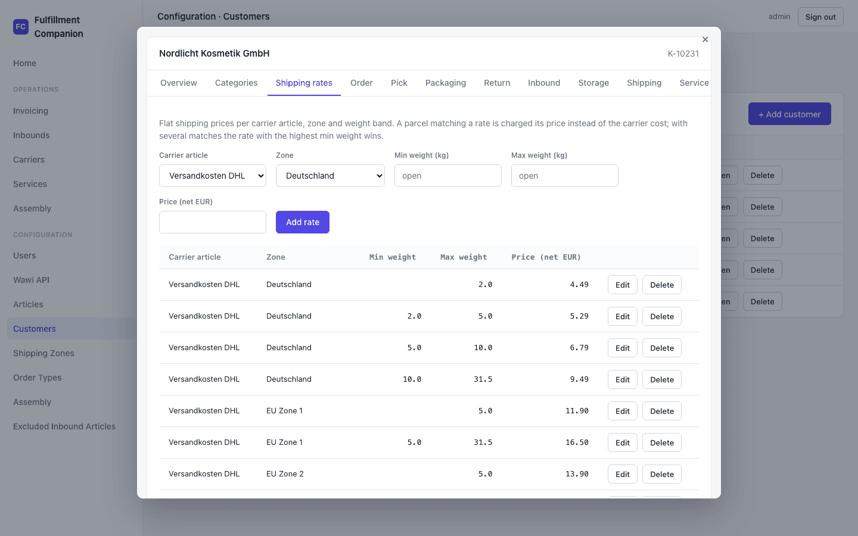
Task: Edit the Deutschland rate priced 5.29
Action: [623, 316]
